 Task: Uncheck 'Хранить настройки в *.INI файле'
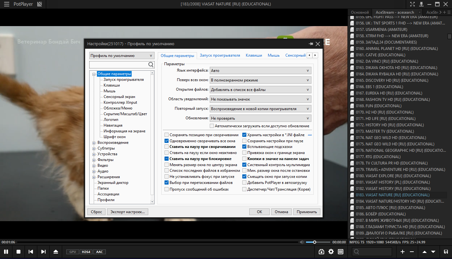click(x=244, y=135)
